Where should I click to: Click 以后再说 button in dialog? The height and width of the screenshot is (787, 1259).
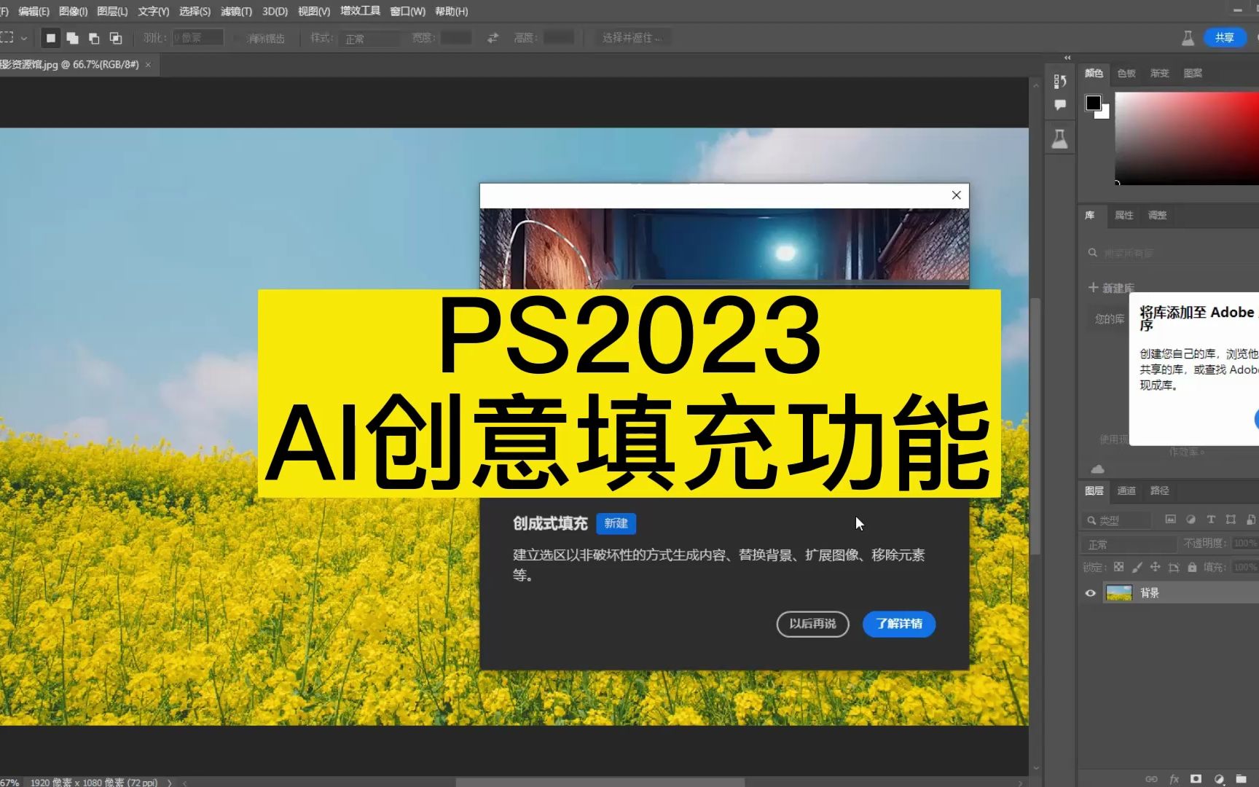point(812,624)
